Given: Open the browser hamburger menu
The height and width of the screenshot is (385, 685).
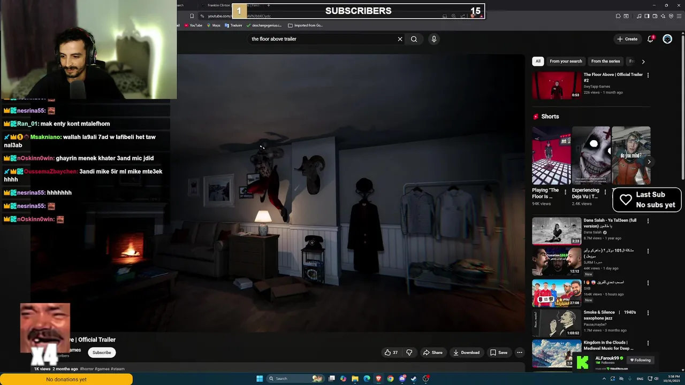Looking at the screenshot, I should pyautogui.click(x=679, y=16).
